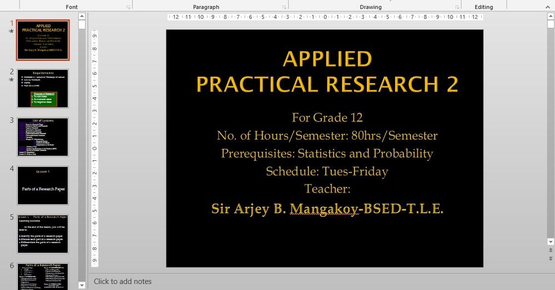Click the 'Click to add notes' area
The width and height of the screenshot is (555, 290).
(x=123, y=282)
